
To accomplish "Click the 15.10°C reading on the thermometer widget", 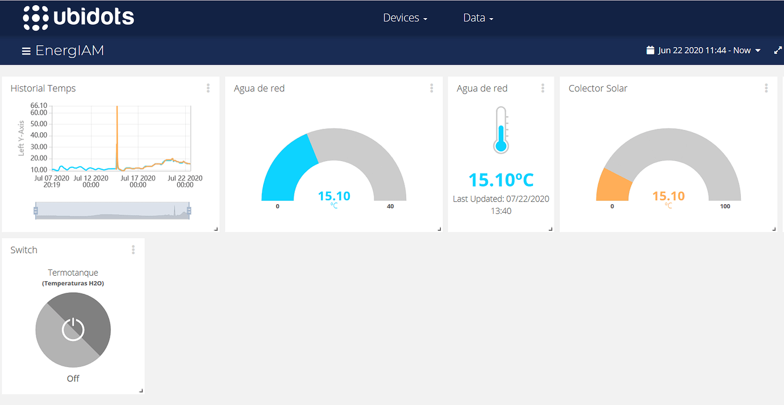I will (500, 179).
